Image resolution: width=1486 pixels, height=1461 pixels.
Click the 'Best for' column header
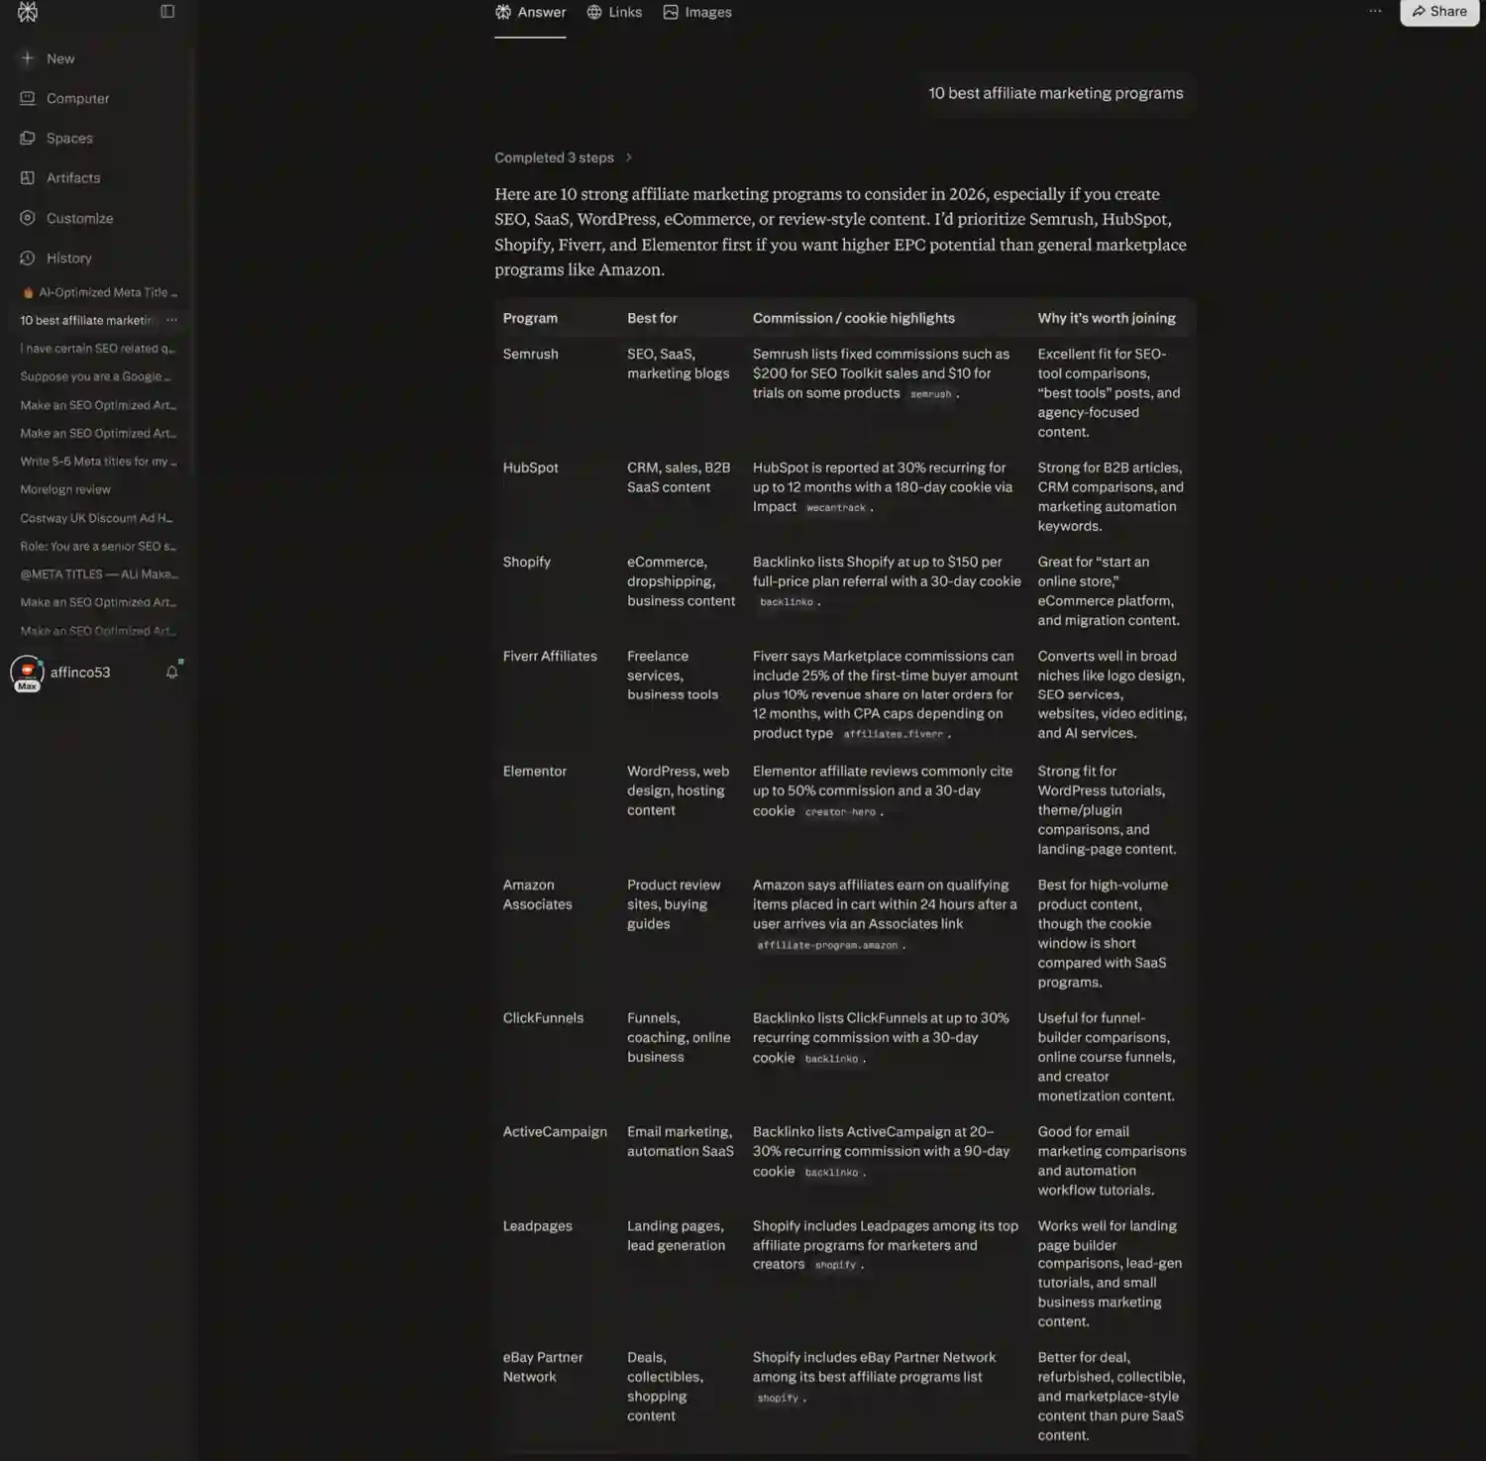coord(652,318)
